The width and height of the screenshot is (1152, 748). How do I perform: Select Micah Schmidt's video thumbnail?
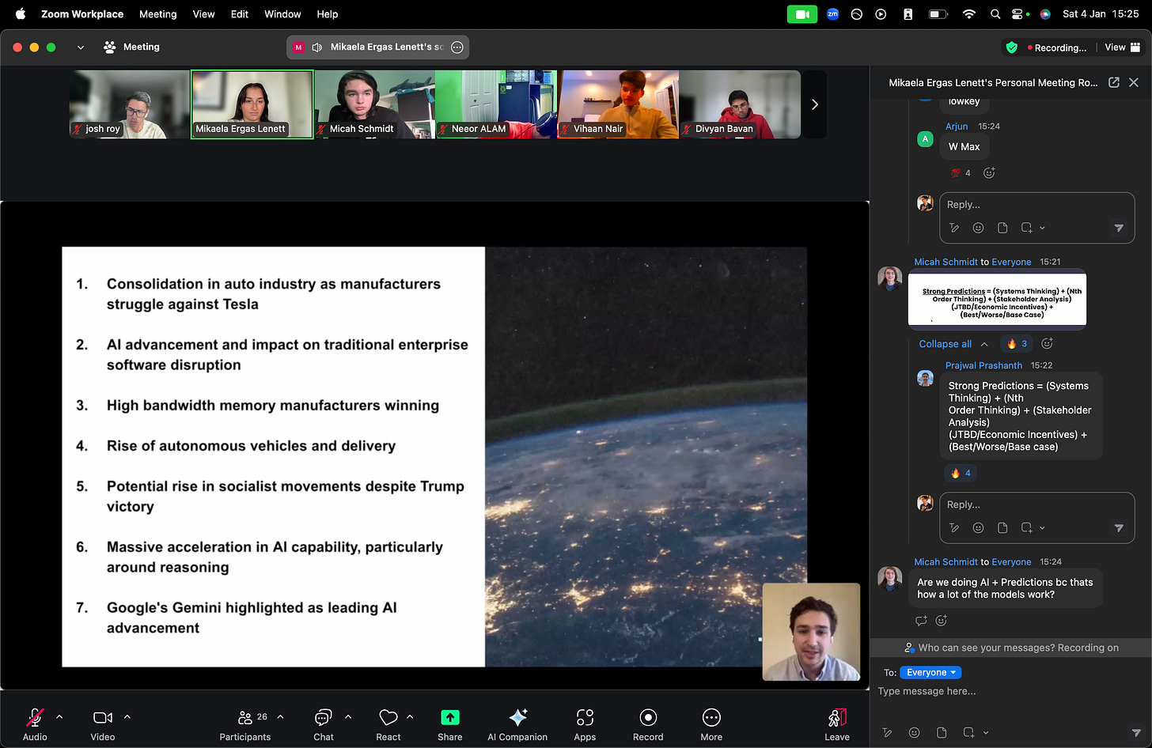[x=374, y=104]
